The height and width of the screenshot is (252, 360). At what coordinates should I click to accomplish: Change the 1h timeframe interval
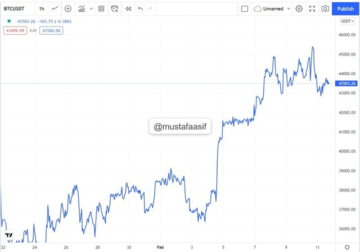42,9
